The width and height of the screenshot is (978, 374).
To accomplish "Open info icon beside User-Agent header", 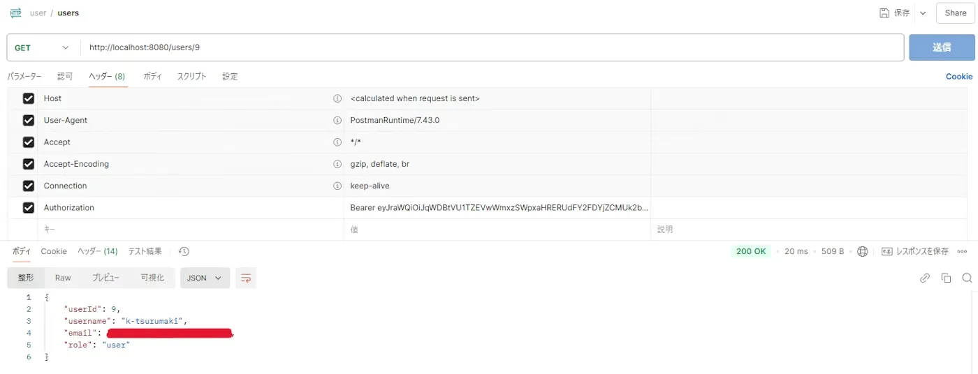I will point(337,120).
